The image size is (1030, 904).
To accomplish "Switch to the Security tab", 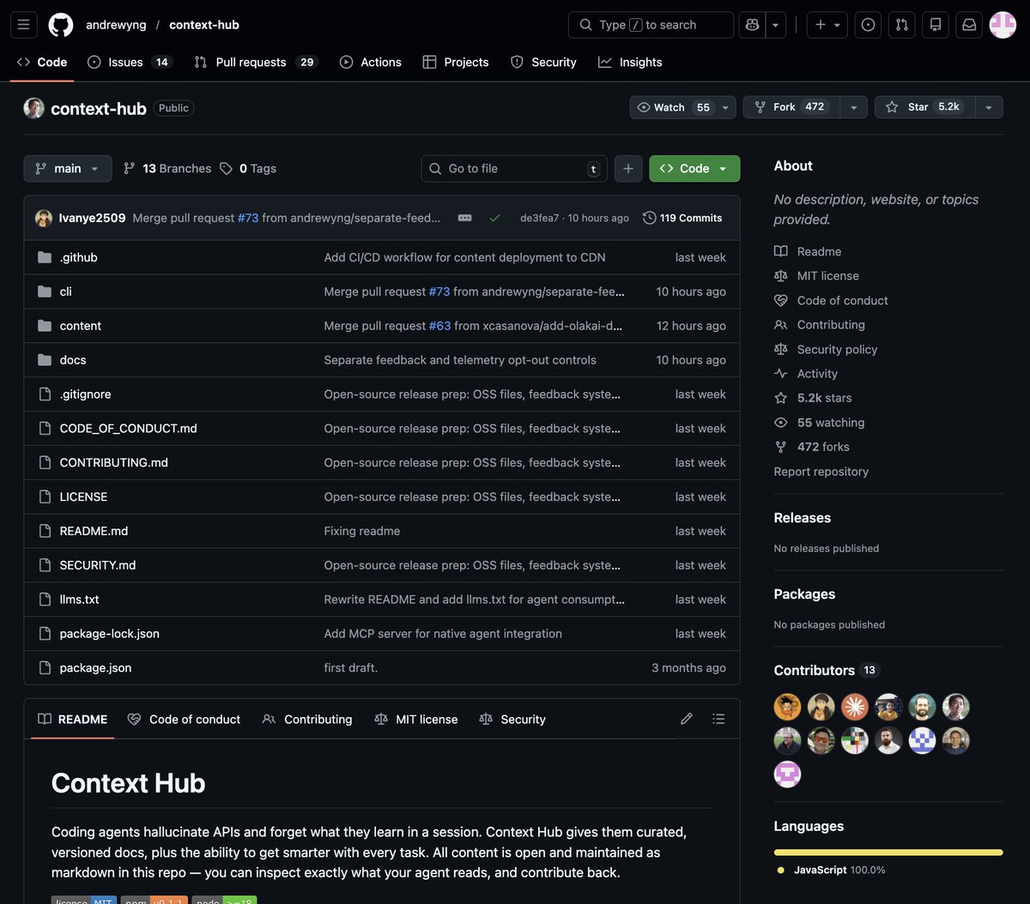I will point(543,62).
